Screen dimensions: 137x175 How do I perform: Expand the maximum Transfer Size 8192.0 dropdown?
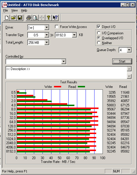[x=74, y=35]
